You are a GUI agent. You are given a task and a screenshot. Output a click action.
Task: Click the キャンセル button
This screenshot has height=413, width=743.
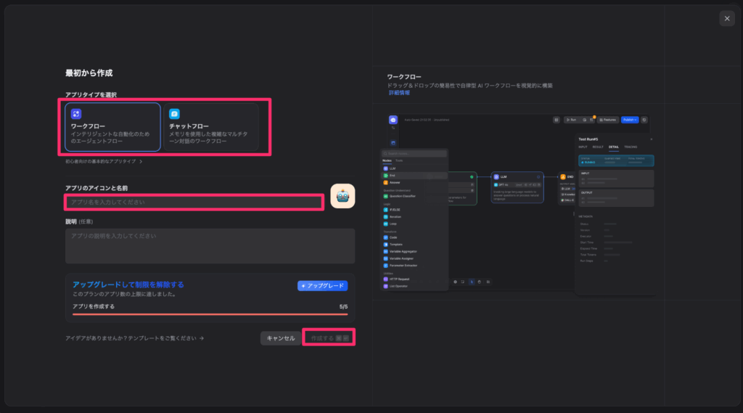280,338
